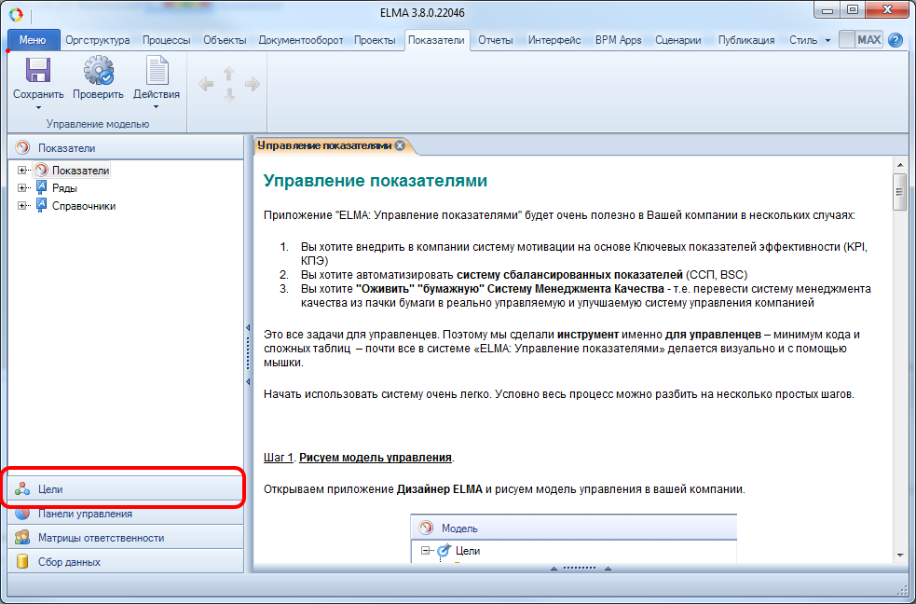916x604 pixels.
Task: Click the Save (Сохранить) floppy disk icon
Action: click(x=37, y=71)
